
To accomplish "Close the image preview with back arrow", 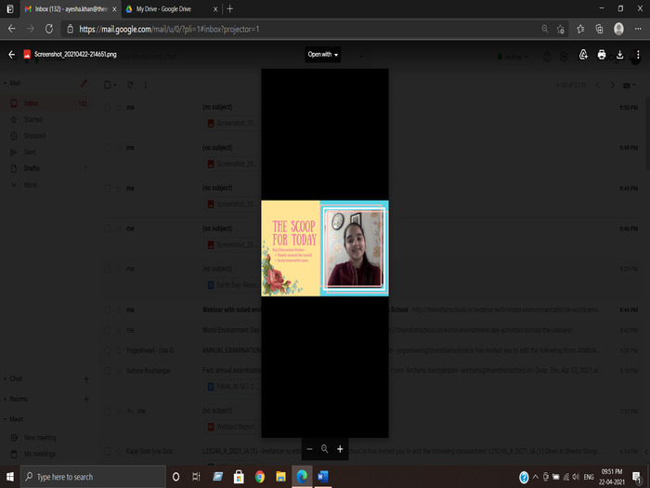I will pos(11,54).
